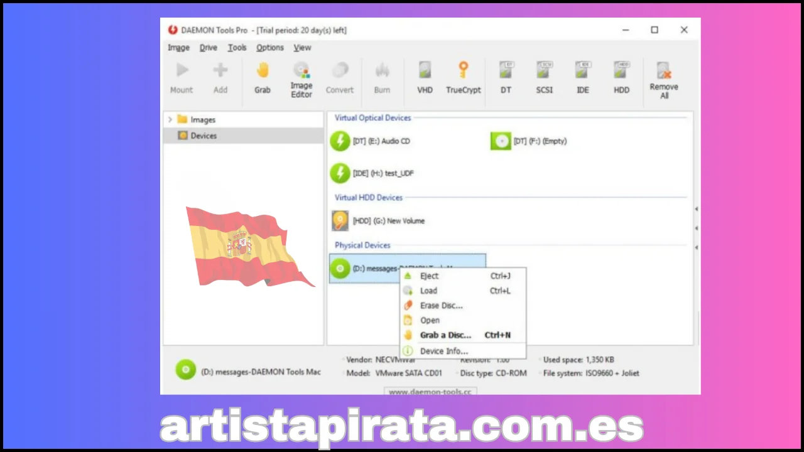Close the DAEMON Tools Pro window

click(684, 30)
